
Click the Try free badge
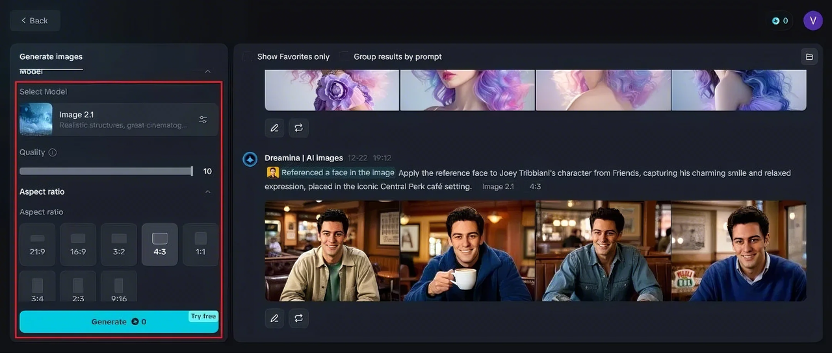click(x=203, y=317)
